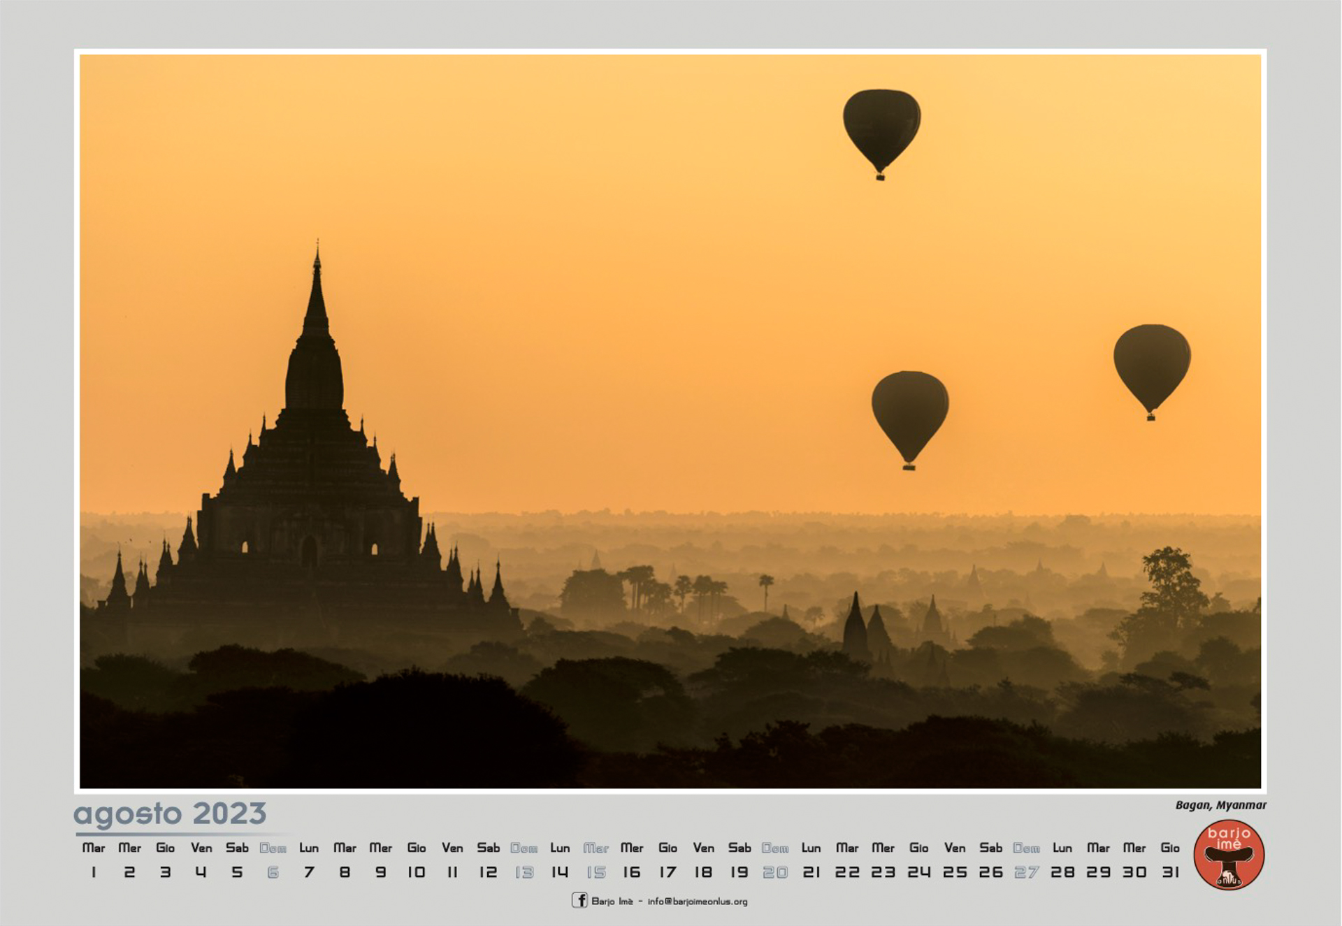
Task: Select Sunday day 20
Action: pos(775,872)
